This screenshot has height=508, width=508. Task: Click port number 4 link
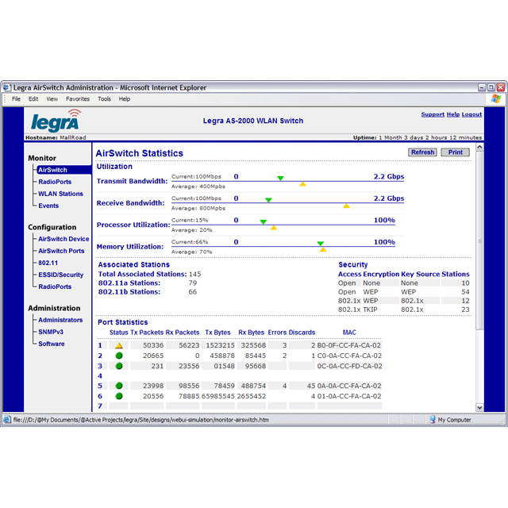pyautogui.click(x=100, y=375)
